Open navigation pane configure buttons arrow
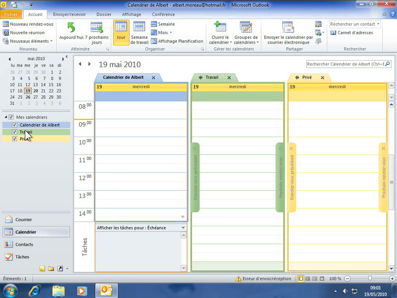The width and height of the screenshot is (397, 298). click(x=67, y=269)
